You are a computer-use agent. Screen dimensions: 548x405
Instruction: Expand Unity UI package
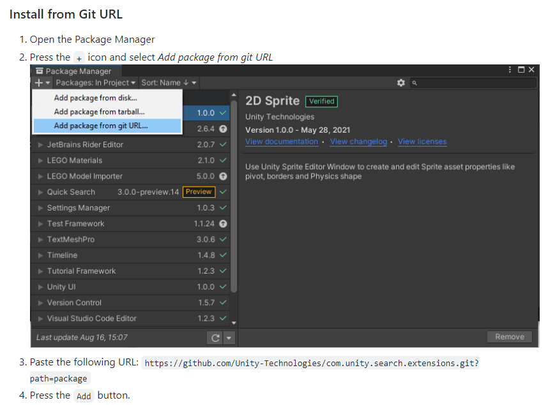pos(40,287)
